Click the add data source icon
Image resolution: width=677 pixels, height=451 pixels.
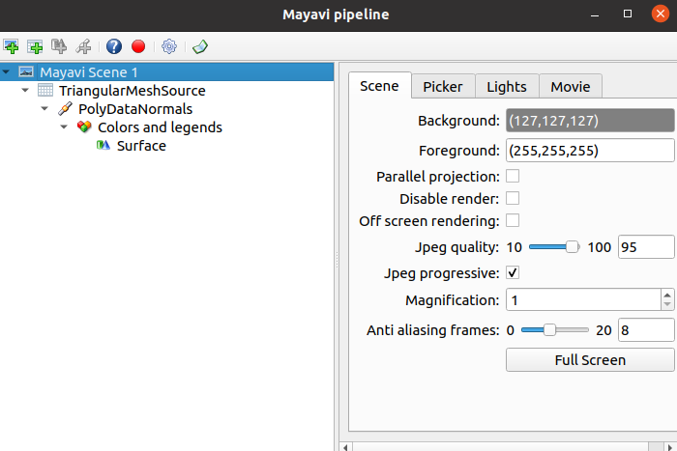coord(35,46)
